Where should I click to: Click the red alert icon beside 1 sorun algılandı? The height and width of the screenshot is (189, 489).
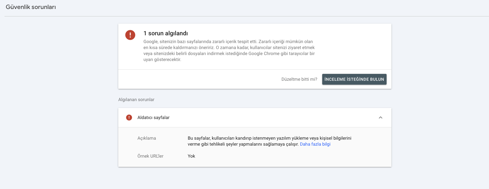(130, 35)
